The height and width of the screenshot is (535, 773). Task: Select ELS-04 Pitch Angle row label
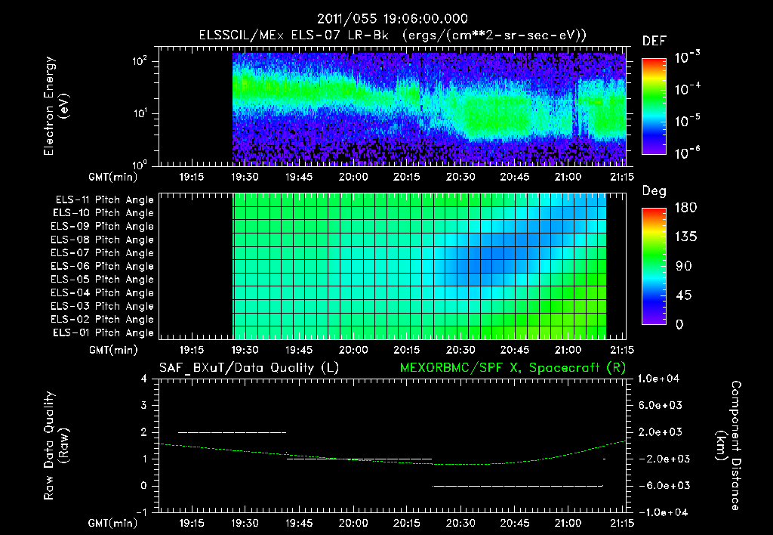(x=102, y=293)
